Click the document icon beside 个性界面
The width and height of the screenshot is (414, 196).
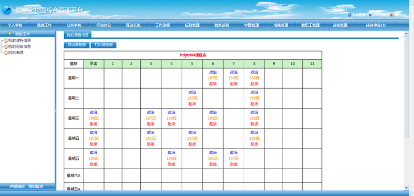coord(350,15)
